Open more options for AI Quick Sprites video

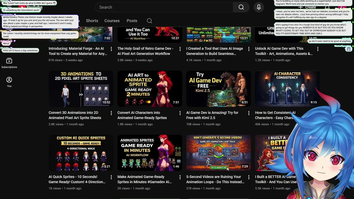pyautogui.click(x=111, y=177)
